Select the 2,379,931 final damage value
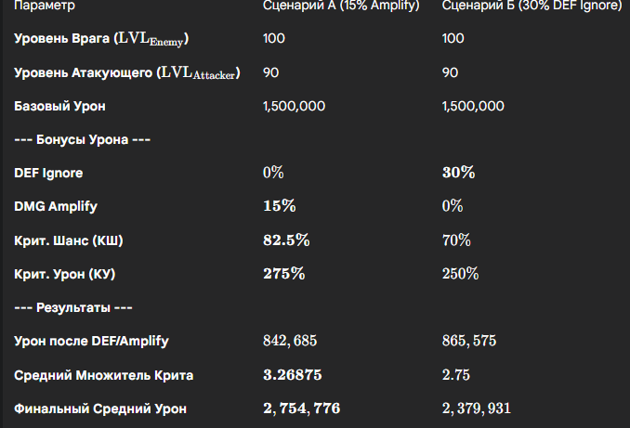 click(477, 409)
